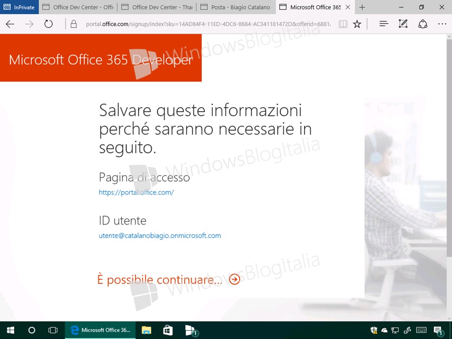Refresh the current page
452x339 pixels.
coord(48,24)
